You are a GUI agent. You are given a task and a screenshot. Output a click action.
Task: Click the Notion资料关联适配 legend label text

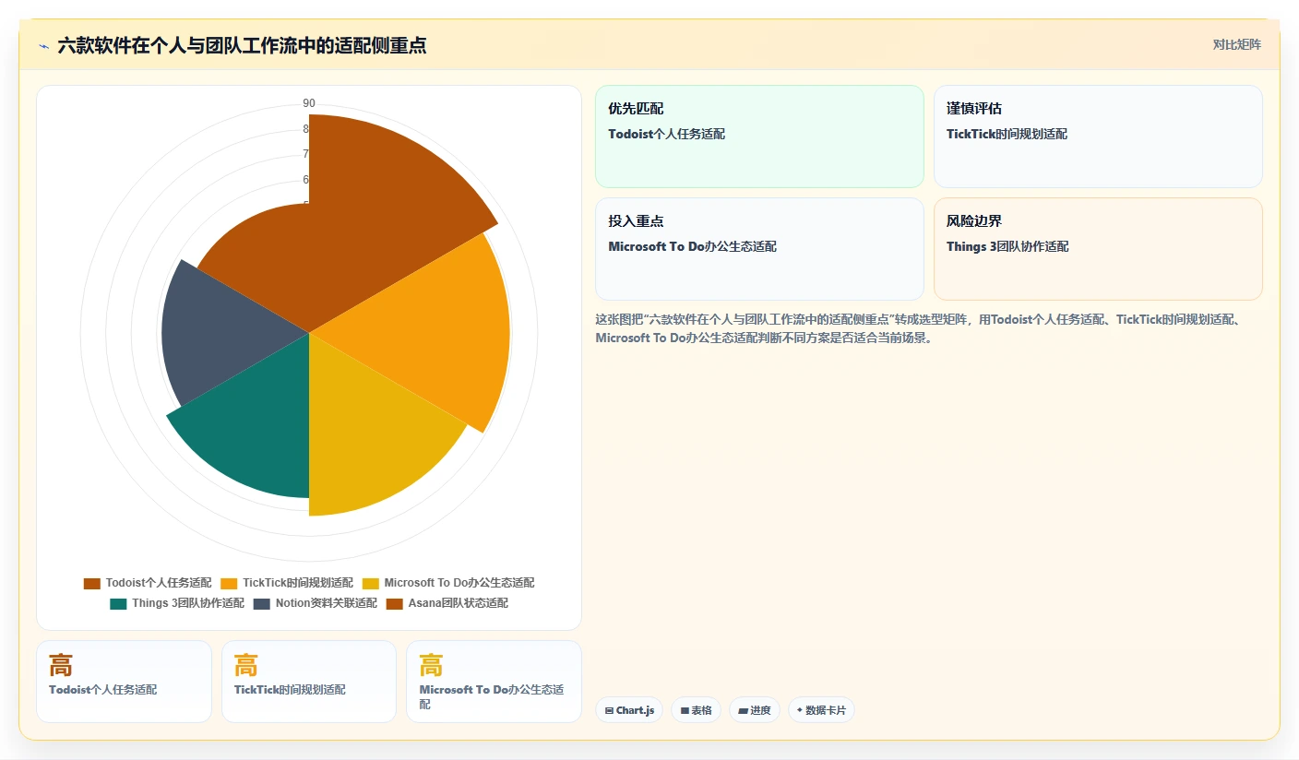(x=327, y=603)
